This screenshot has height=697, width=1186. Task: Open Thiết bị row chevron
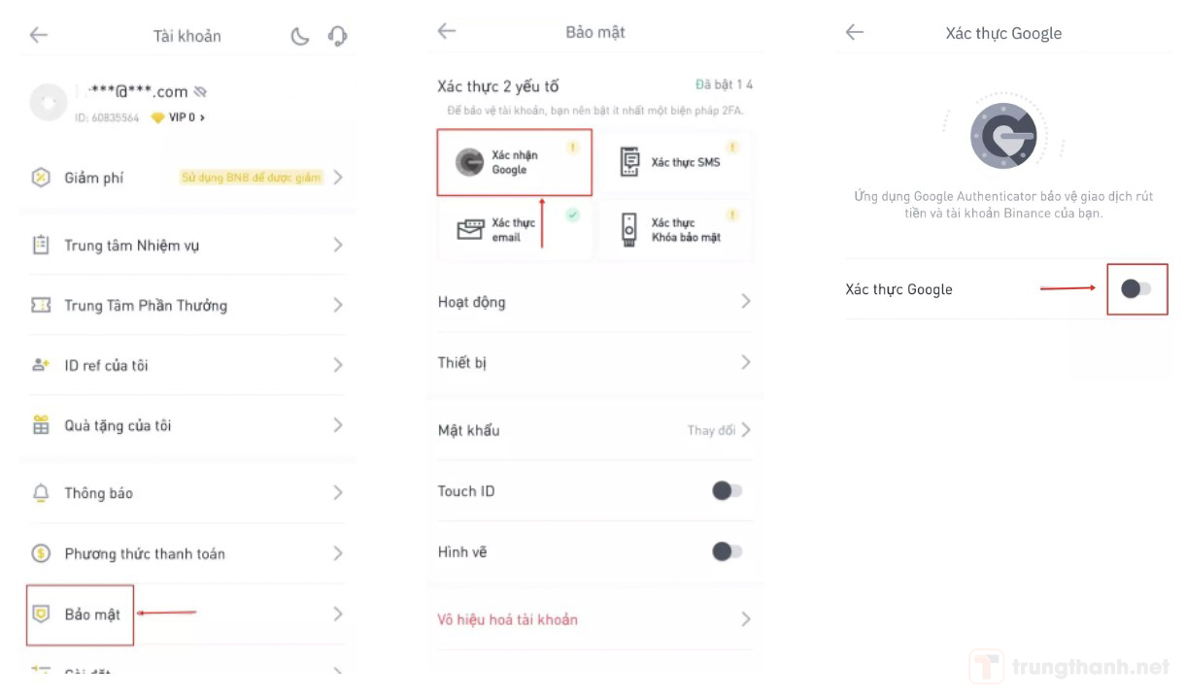pyautogui.click(x=746, y=362)
